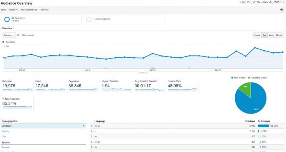Image resolution: width=286 pixels, height=152 pixels.
Task: Click Add to Dashboard button
Action: (x=29, y=10)
